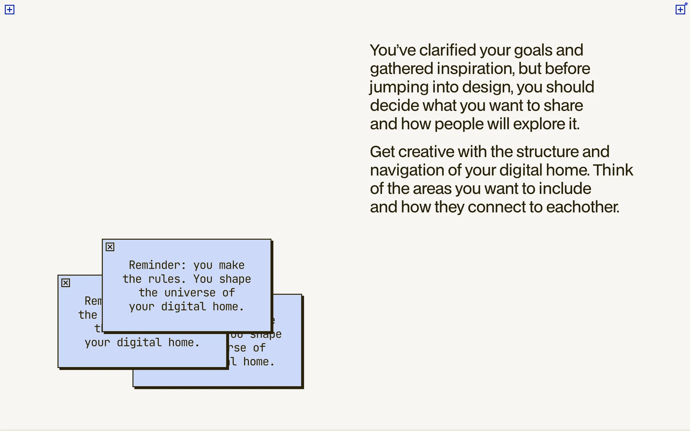Open the top-right plus icon menu
This screenshot has height=431, width=690.
(680, 10)
